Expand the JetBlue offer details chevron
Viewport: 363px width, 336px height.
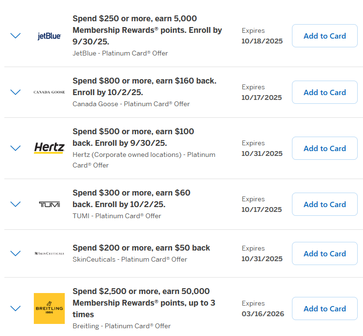coord(15,36)
